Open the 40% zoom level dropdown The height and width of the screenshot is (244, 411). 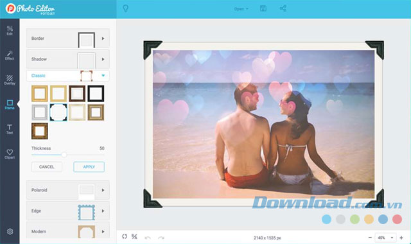coord(385,238)
